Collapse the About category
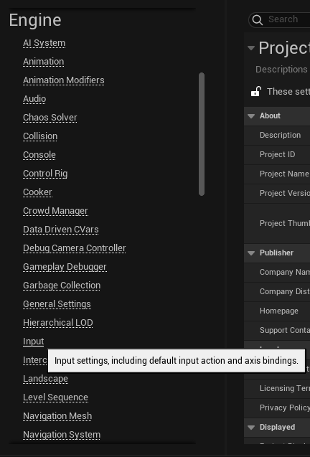 point(251,116)
